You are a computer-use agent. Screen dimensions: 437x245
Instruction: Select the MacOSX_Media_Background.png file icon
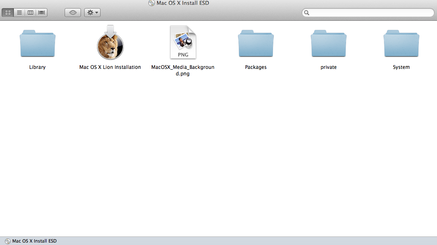[x=183, y=42]
